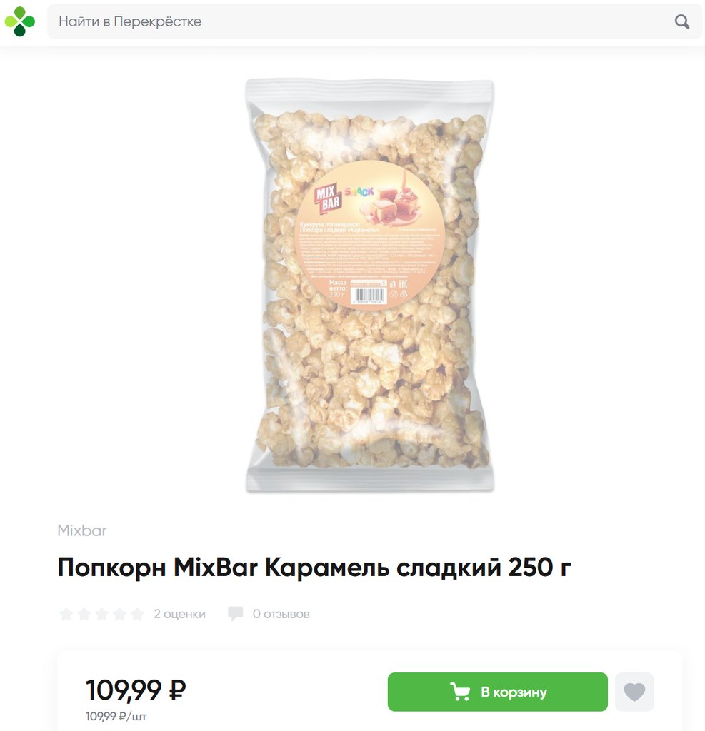
Task: Click the Perekrestok clover logo
Action: [19, 21]
